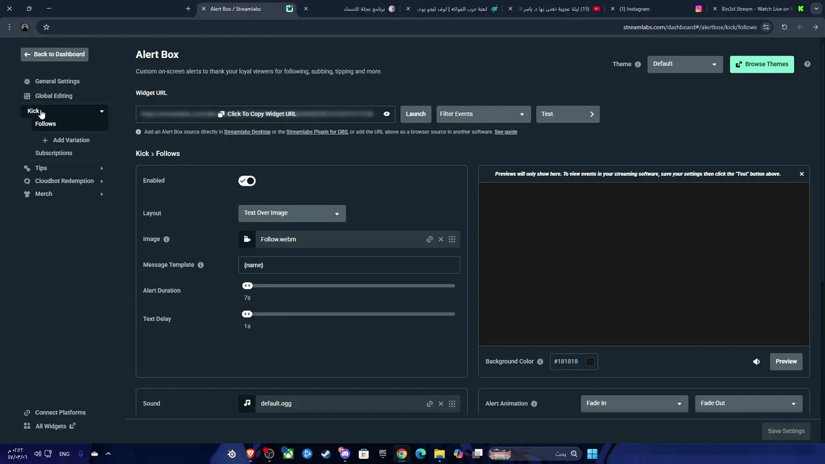Open the Layout Text Over Image dropdown
825x464 pixels.
[292, 213]
